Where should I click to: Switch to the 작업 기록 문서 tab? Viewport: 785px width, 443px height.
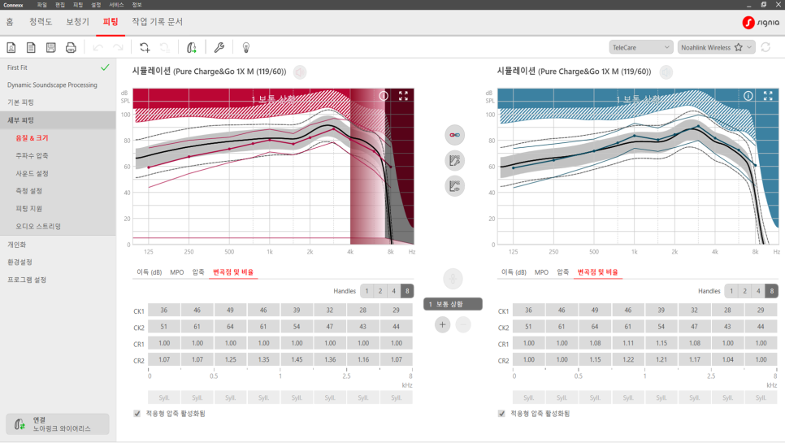pos(157,22)
